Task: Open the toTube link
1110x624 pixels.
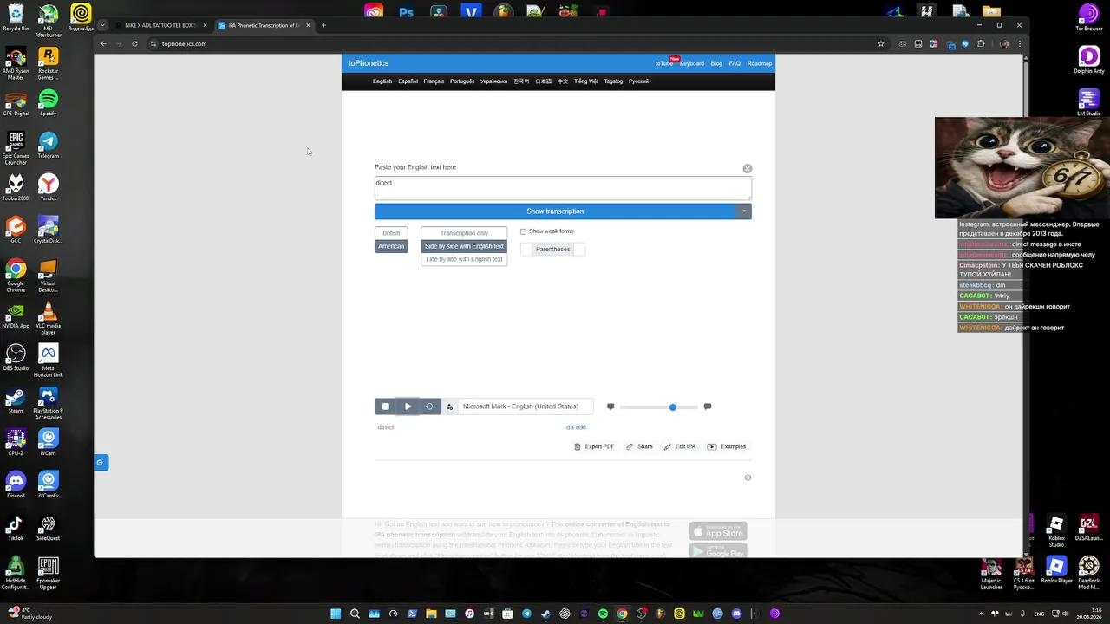Action: point(663,63)
